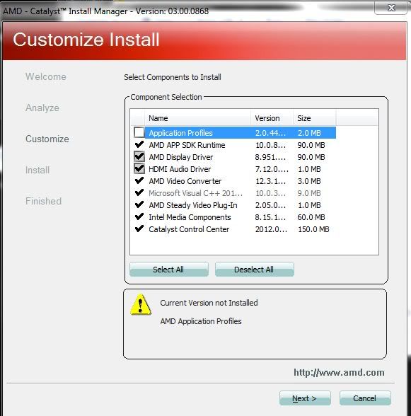This screenshot has height=416, width=411.
Task: Select the Customize step in sidebar
Action: [x=47, y=139]
